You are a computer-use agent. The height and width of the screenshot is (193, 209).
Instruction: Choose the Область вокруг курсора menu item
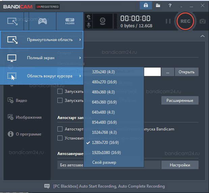42,76
